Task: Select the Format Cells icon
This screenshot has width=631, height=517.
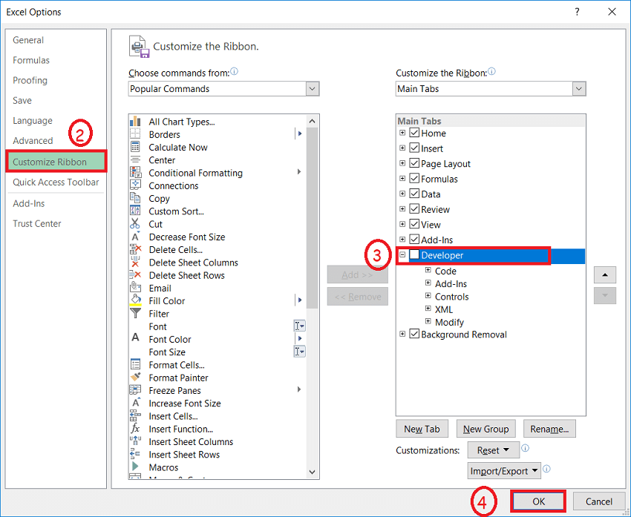Action: point(135,365)
